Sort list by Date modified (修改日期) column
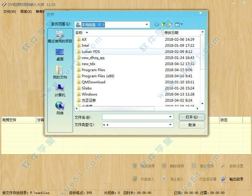 181,33
